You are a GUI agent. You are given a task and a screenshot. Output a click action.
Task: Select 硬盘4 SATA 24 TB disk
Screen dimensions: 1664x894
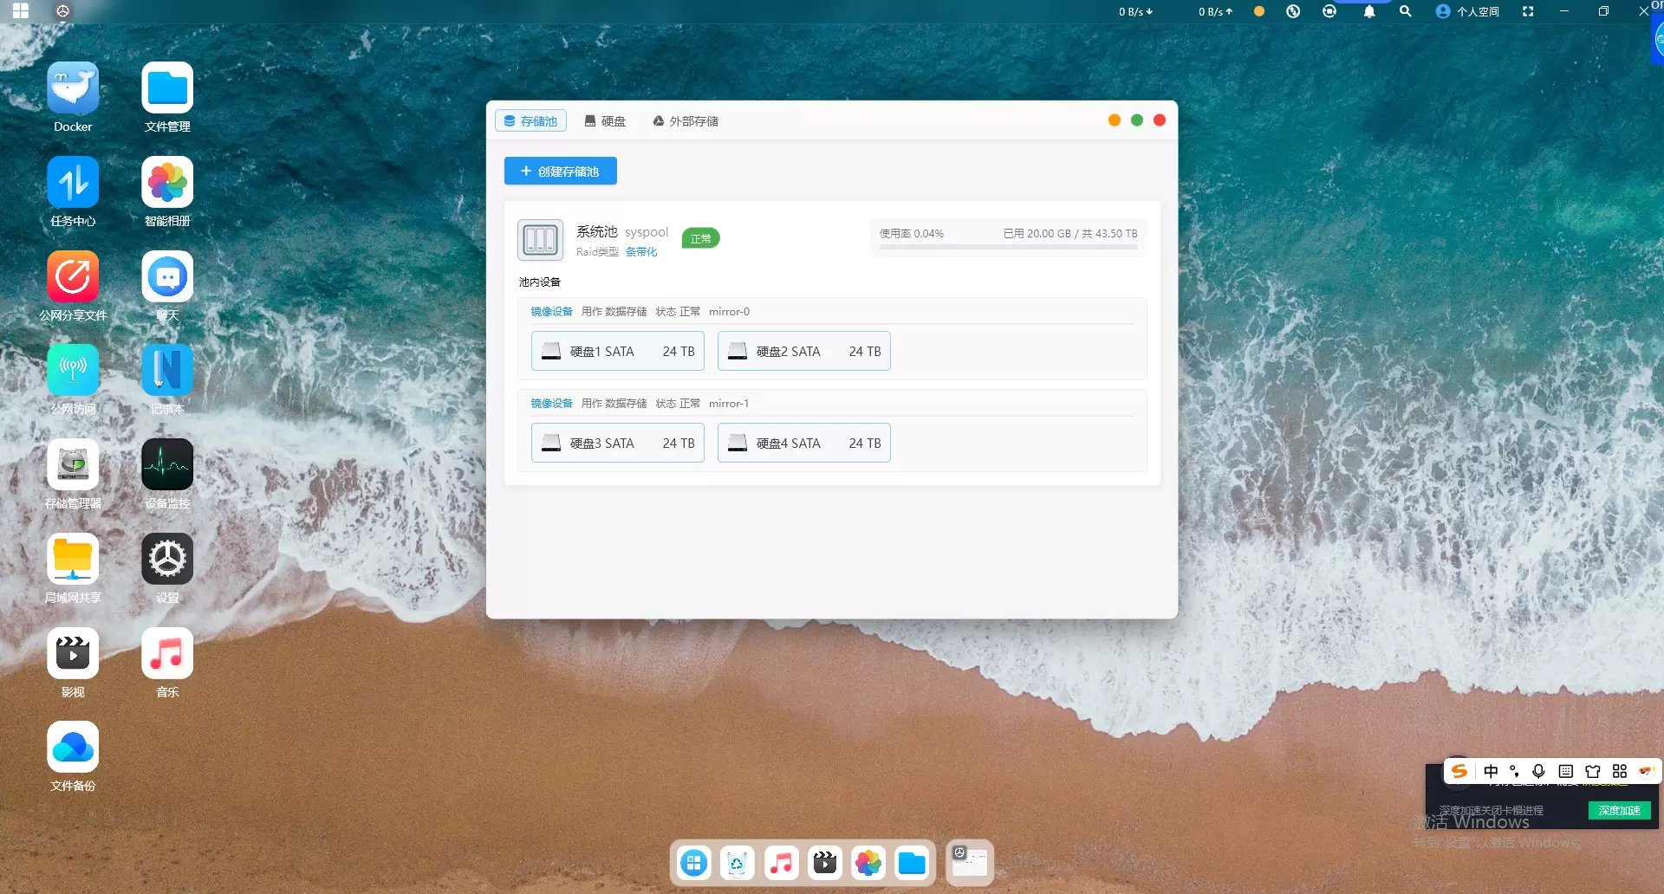[804, 444]
